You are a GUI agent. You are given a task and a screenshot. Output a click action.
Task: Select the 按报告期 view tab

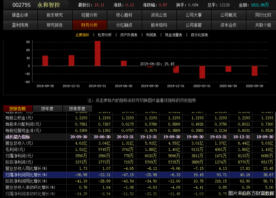tap(18, 109)
